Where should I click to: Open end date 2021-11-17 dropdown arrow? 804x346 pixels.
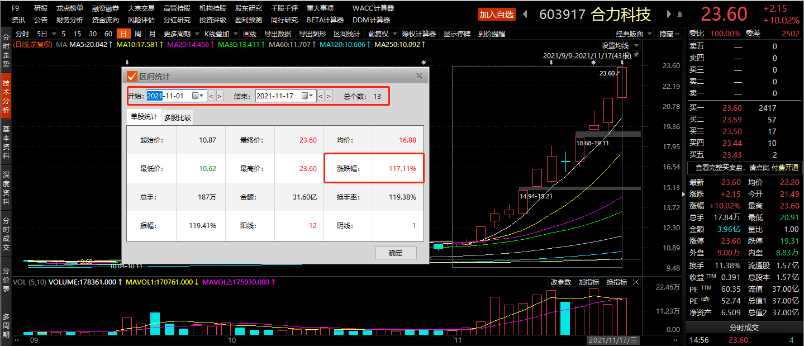point(312,96)
